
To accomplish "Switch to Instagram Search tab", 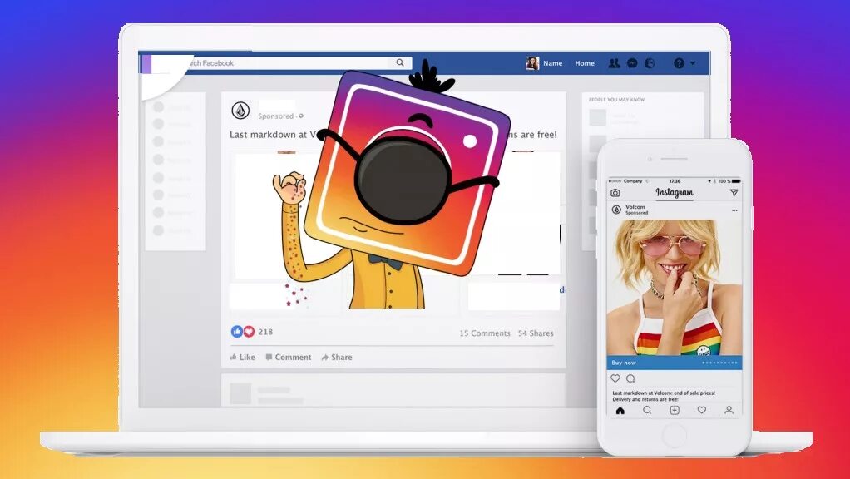I will [647, 410].
